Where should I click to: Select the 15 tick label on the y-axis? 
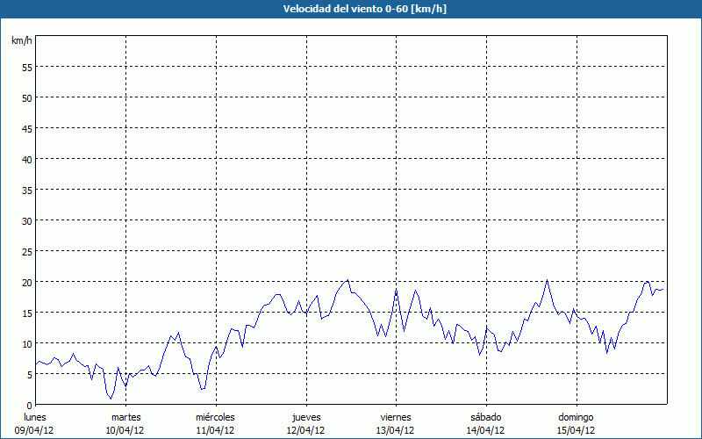26,313
